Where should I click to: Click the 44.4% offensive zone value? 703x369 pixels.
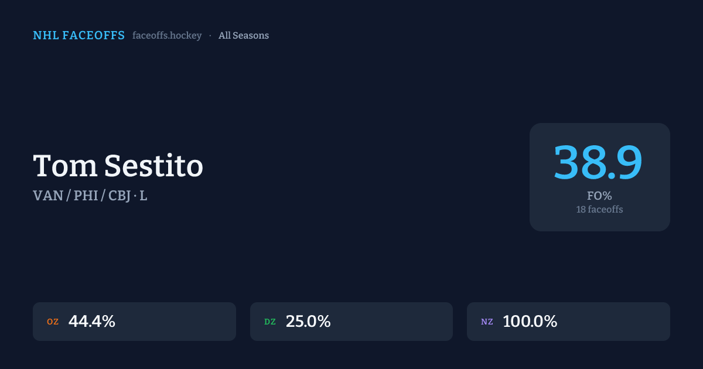(x=92, y=322)
